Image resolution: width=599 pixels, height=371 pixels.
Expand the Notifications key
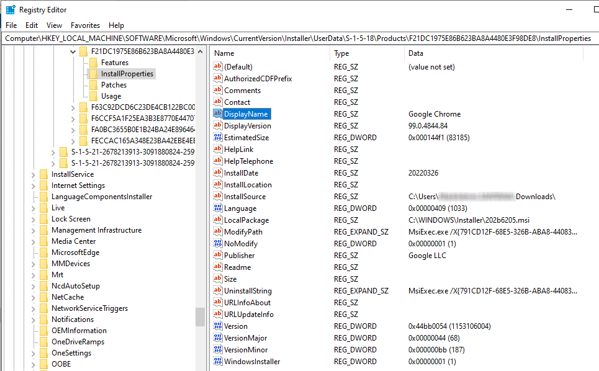(34, 320)
